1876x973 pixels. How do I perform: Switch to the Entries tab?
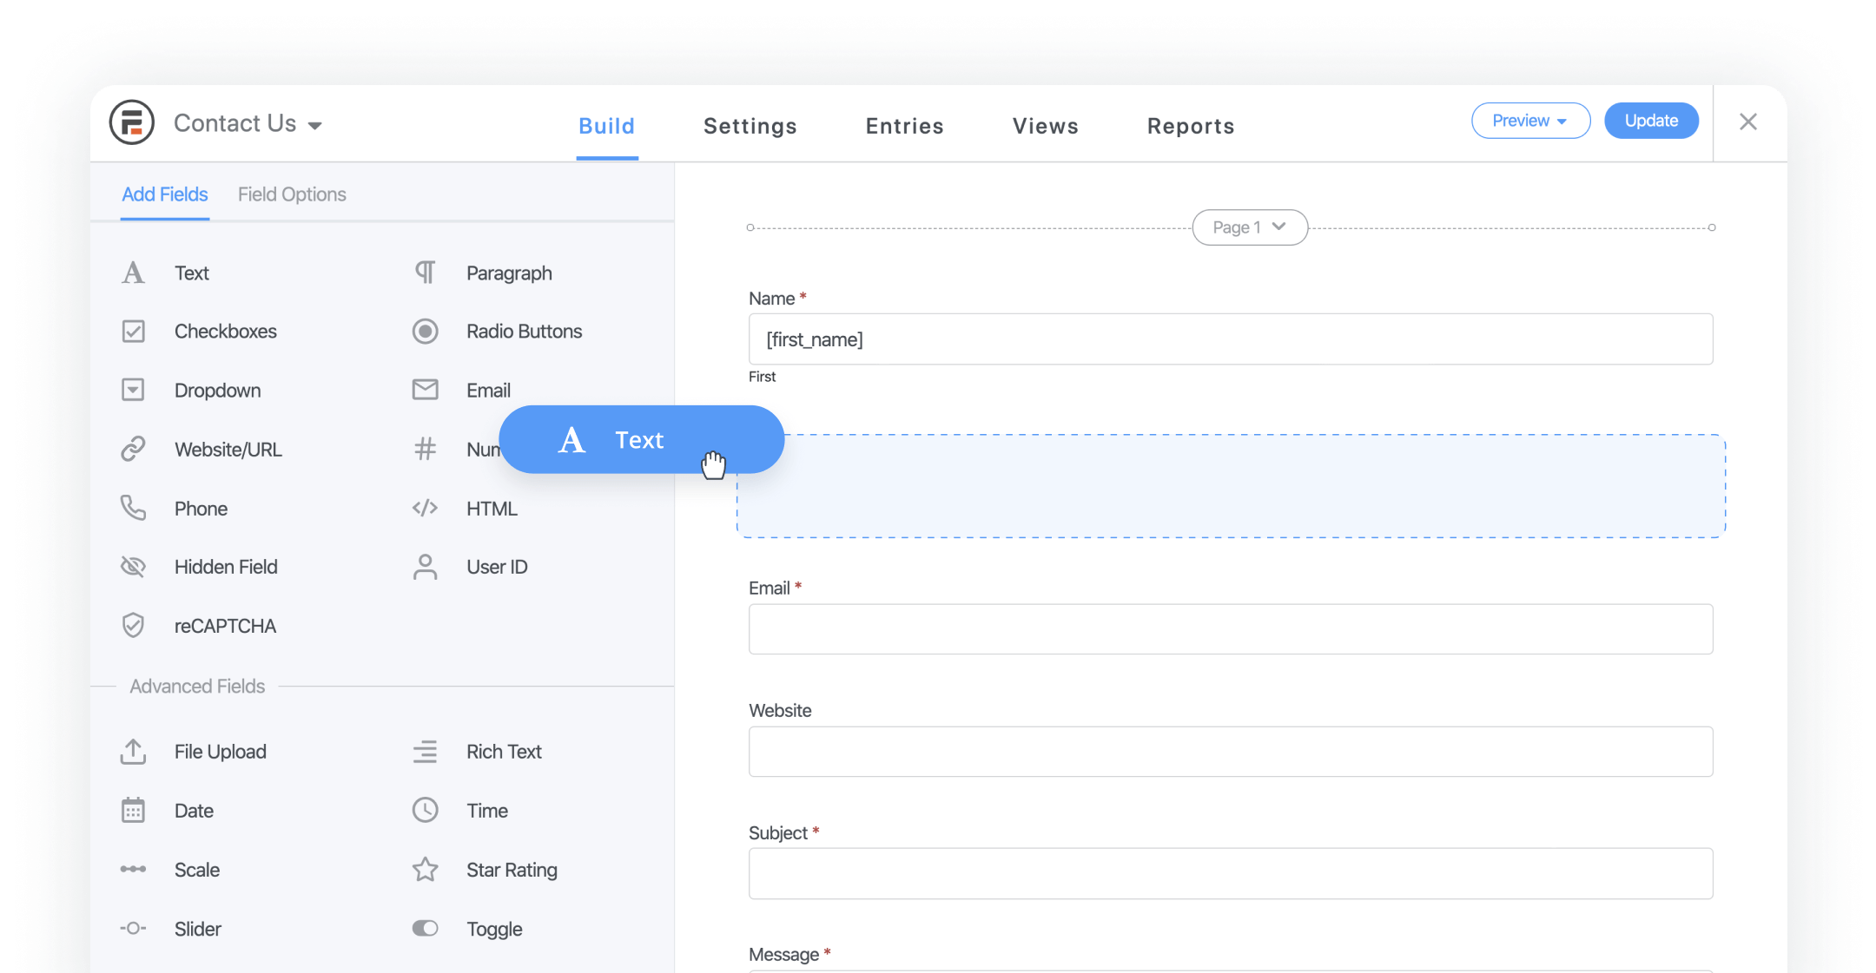pyautogui.click(x=904, y=125)
